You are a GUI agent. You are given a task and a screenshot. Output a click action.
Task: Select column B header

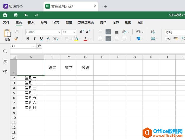52,57
